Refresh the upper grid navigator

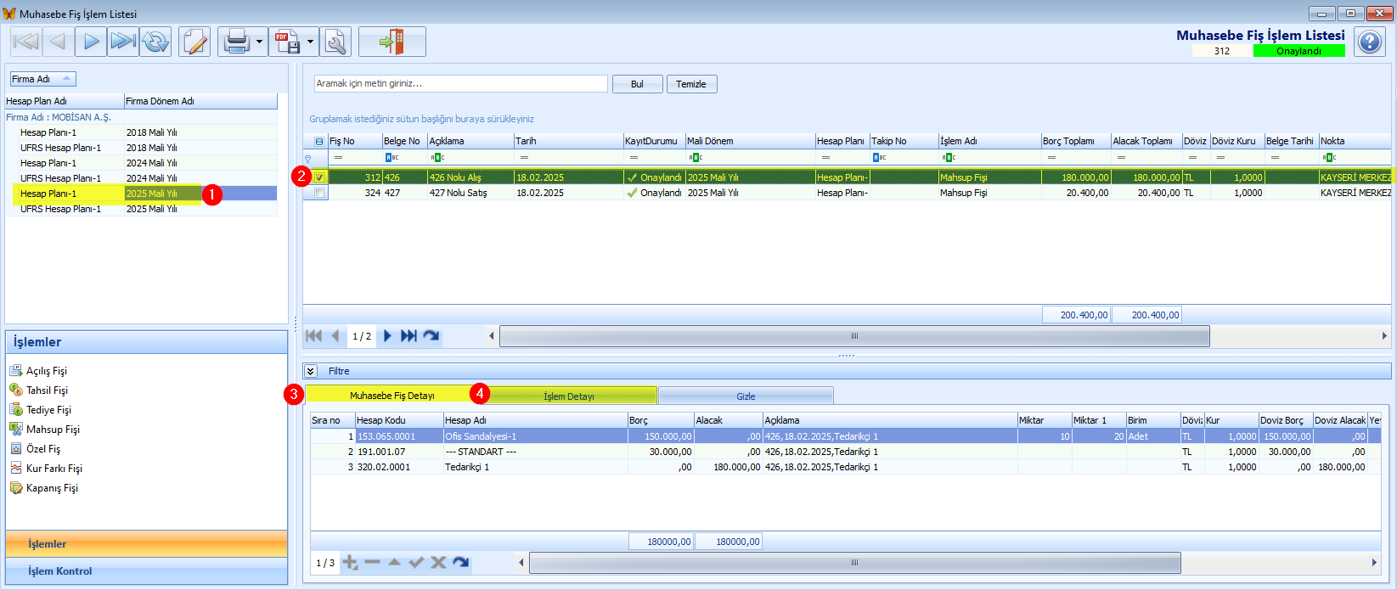[x=431, y=336]
